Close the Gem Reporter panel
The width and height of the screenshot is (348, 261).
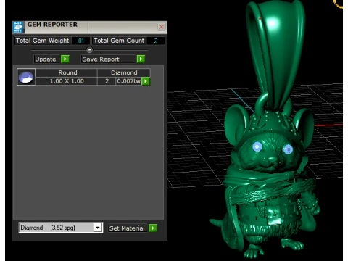[162, 27]
